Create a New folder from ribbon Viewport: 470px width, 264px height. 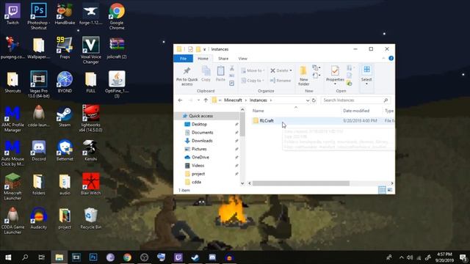303,76
